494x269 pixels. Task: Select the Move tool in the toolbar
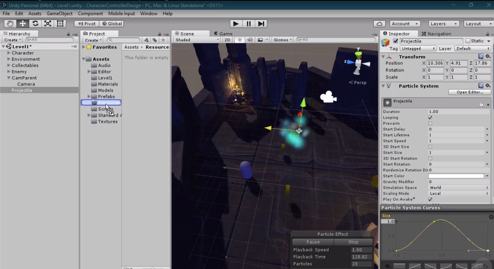click(x=22, y=23)
